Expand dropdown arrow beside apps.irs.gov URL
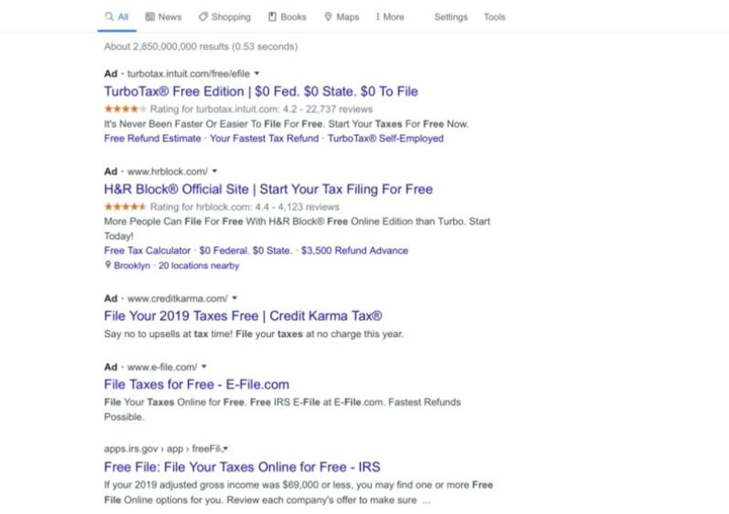 click(225, 449)
